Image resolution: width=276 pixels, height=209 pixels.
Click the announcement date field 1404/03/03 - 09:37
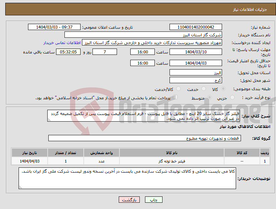click(54, 27)
